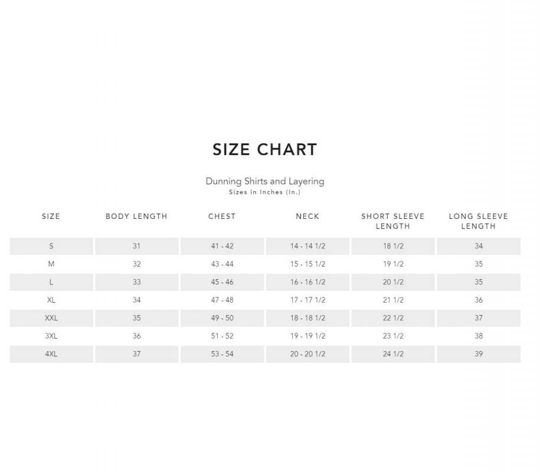Viewport: 540px width, 472px height.
Task: Click the Sizes in Inches note
Action: point(265,192)
